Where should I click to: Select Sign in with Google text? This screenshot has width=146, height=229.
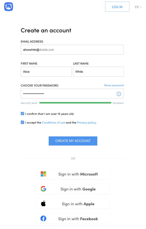tap(78, 189)
